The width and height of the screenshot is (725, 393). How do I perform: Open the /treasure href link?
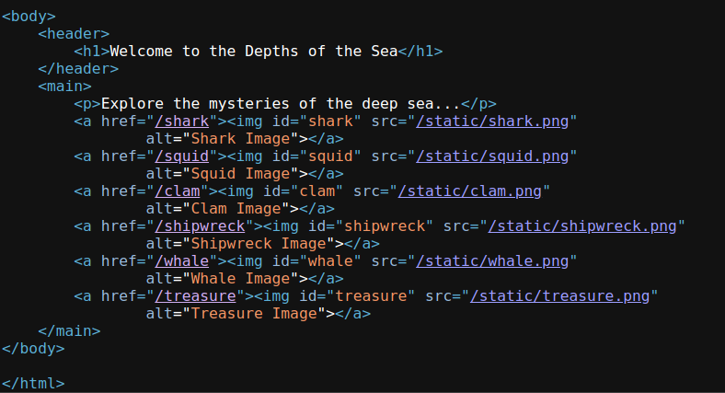196,296
